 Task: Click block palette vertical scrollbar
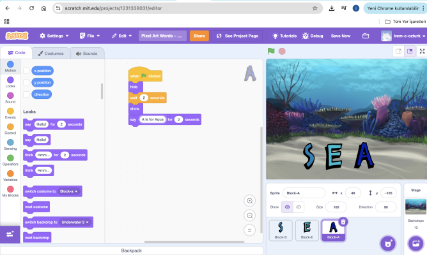click(102, 91)
